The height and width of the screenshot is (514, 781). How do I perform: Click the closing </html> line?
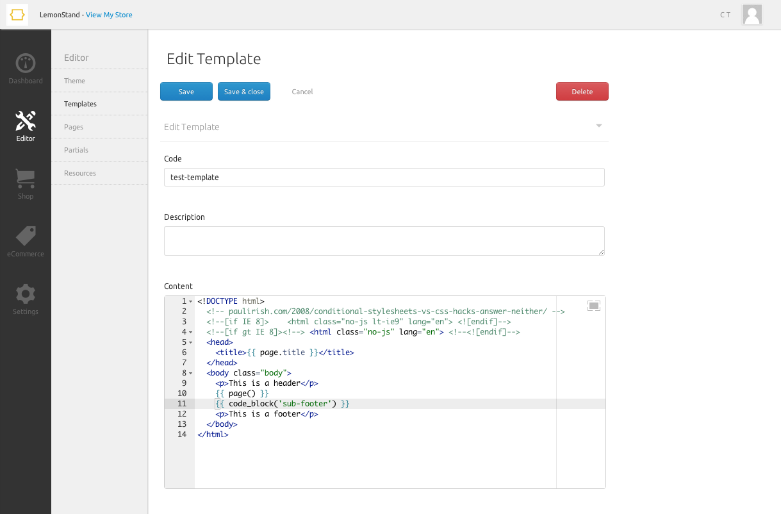213,435
